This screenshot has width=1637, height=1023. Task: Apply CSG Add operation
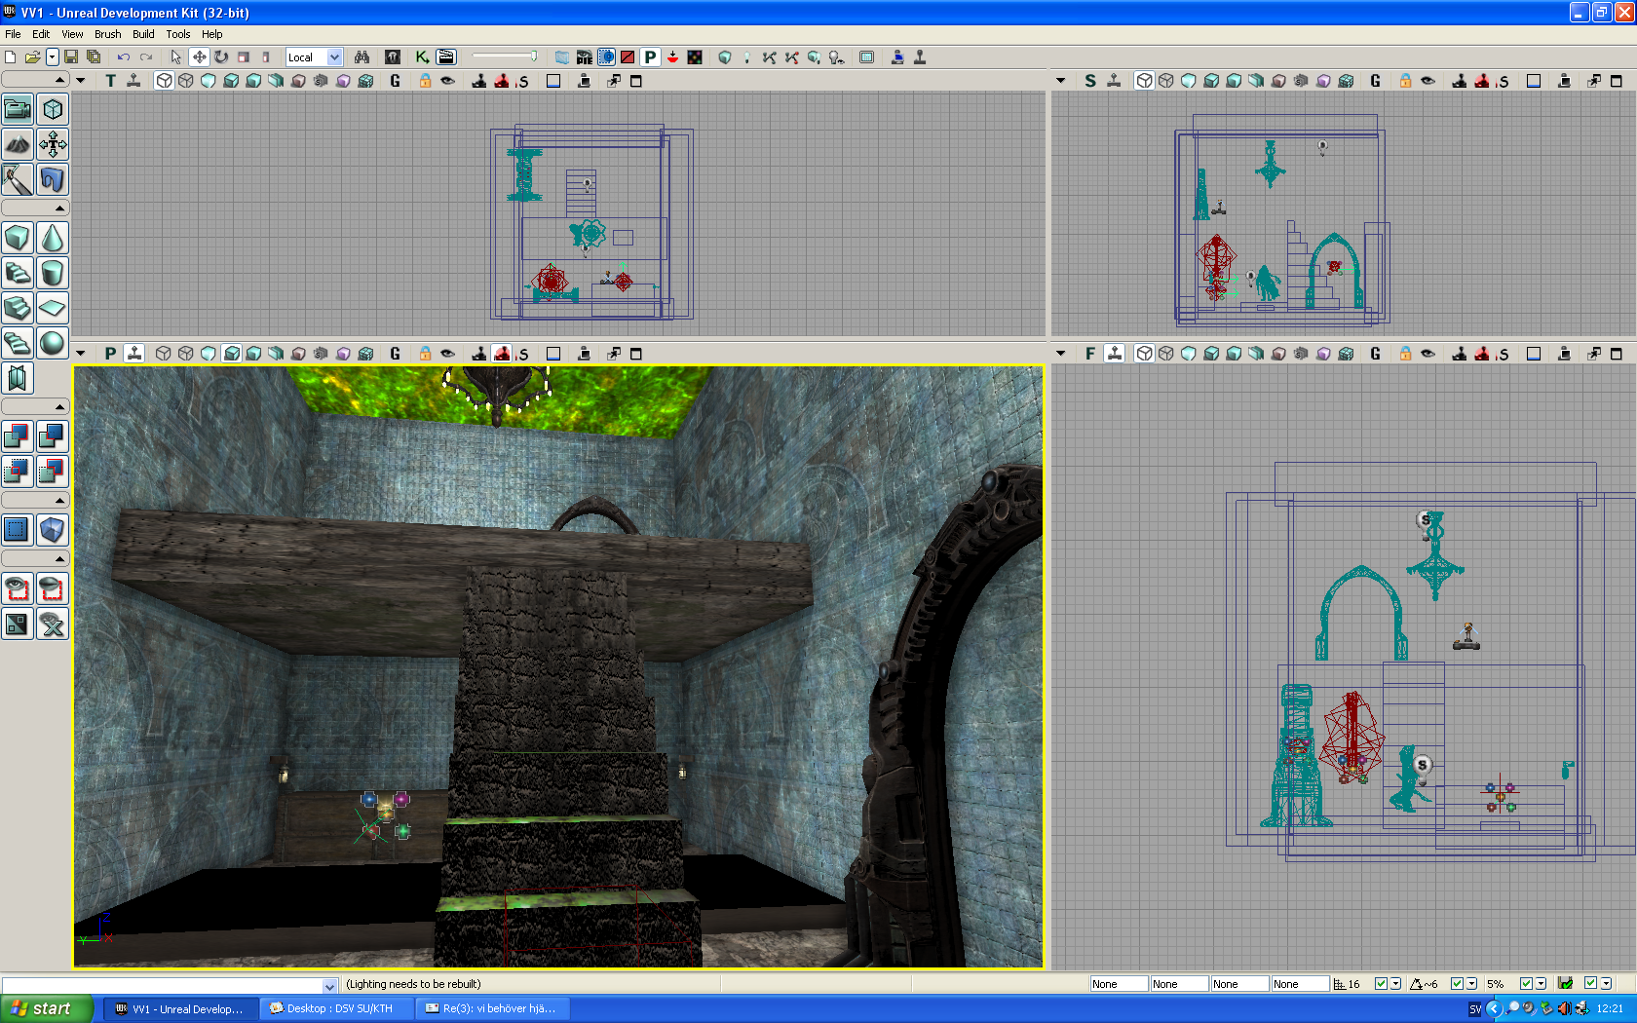(x=18, y=436)
